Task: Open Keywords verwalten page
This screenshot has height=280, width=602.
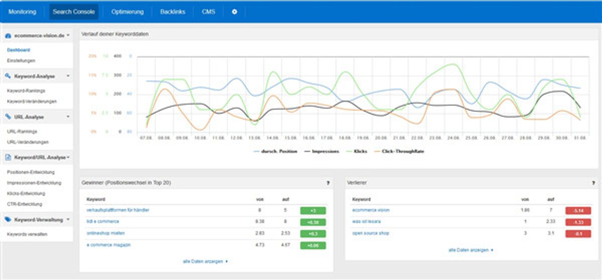Action: pyautogui.click(x=27, y=234)
